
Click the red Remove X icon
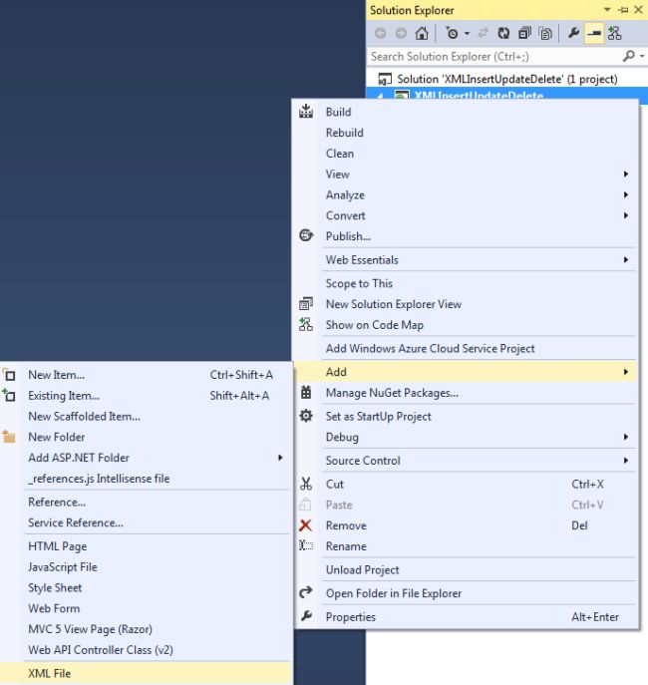pos(306,525)
